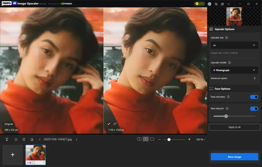Open the 4x Upscale size dropdown

pyautogui.click(x=234, y=45)
